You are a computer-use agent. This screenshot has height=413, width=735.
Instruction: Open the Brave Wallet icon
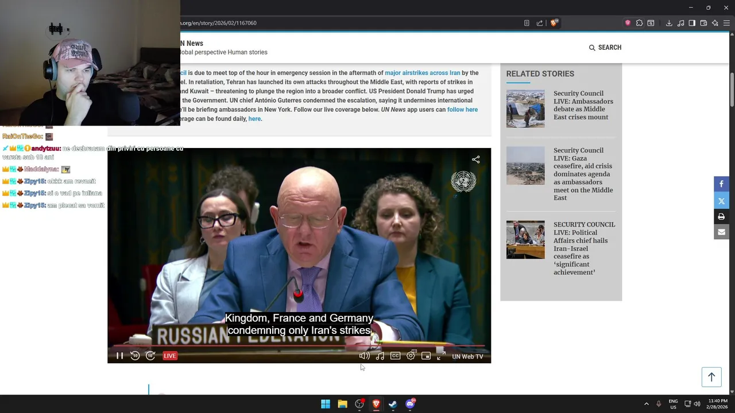pos(703,23)
